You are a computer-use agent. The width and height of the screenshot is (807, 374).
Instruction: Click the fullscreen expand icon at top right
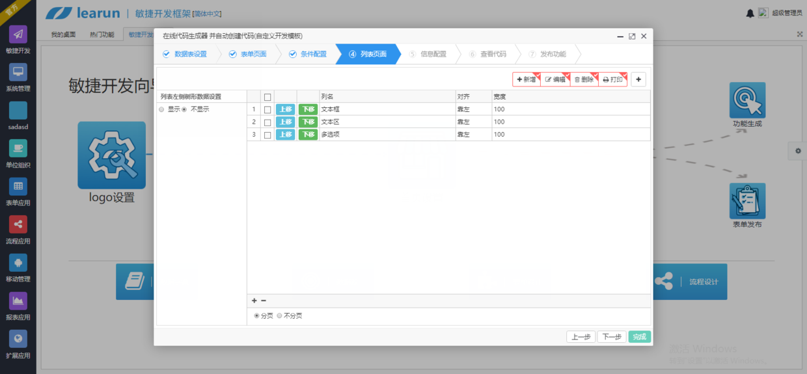pyautogui.click(x=800, y=34)
